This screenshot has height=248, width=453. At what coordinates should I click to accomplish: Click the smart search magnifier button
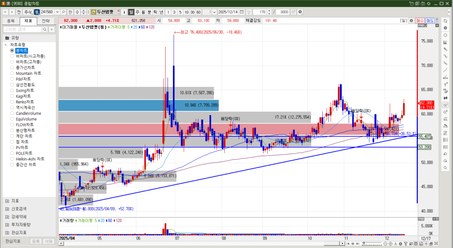tap(45, 29)
